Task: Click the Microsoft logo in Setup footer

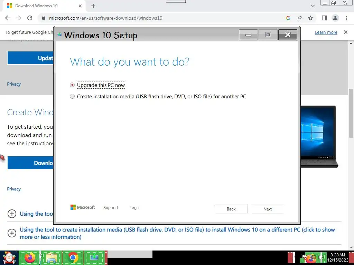Action: click(83, 207)
